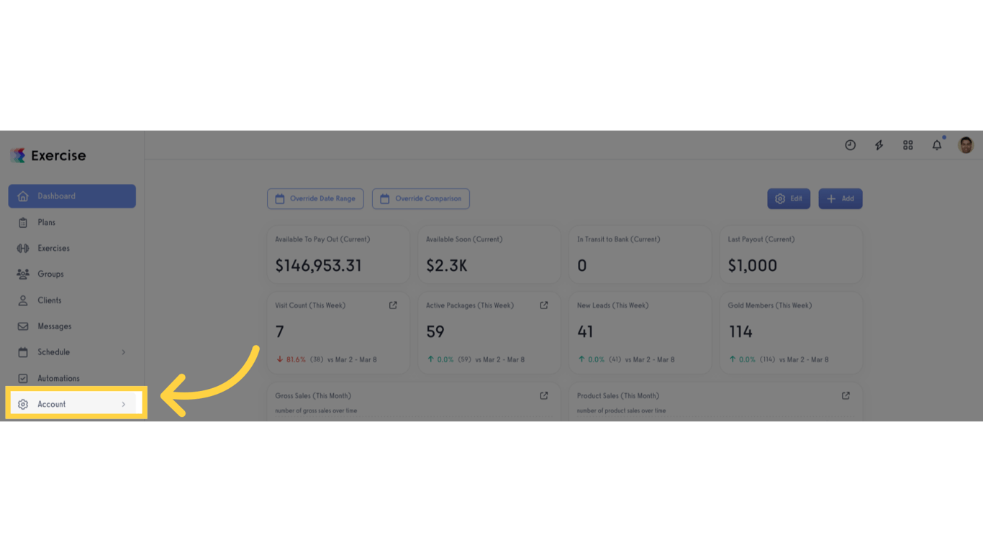
Task: Open external link icon on Gross Sales card
Action: (x=544, y=396)
